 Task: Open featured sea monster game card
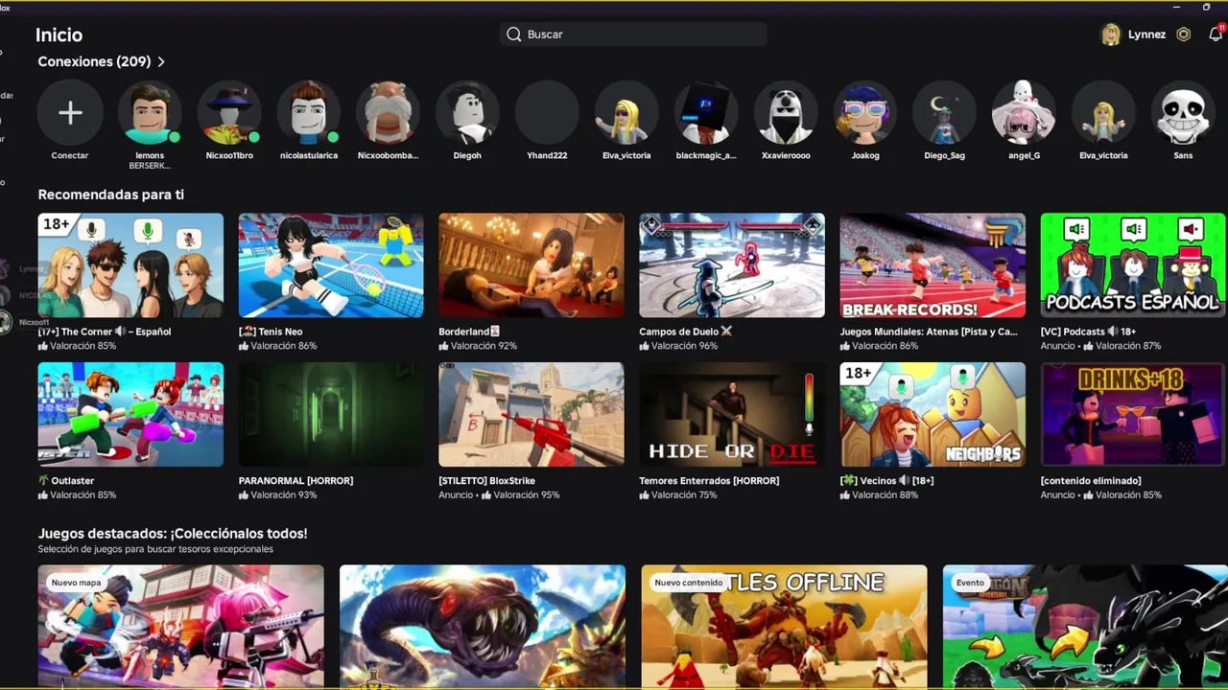482,627
